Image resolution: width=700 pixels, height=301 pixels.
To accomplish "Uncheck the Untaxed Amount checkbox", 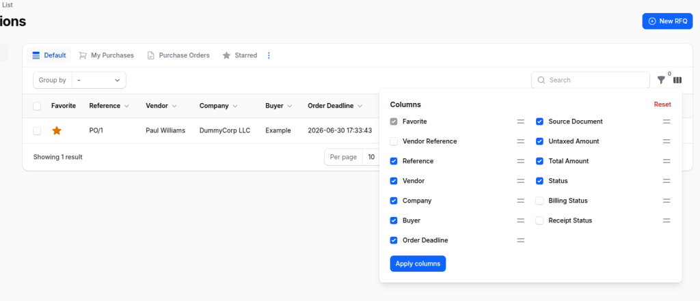I will click(540, 141).
